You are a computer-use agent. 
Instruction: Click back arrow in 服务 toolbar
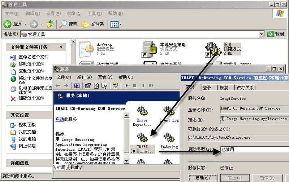coord(58,86)
